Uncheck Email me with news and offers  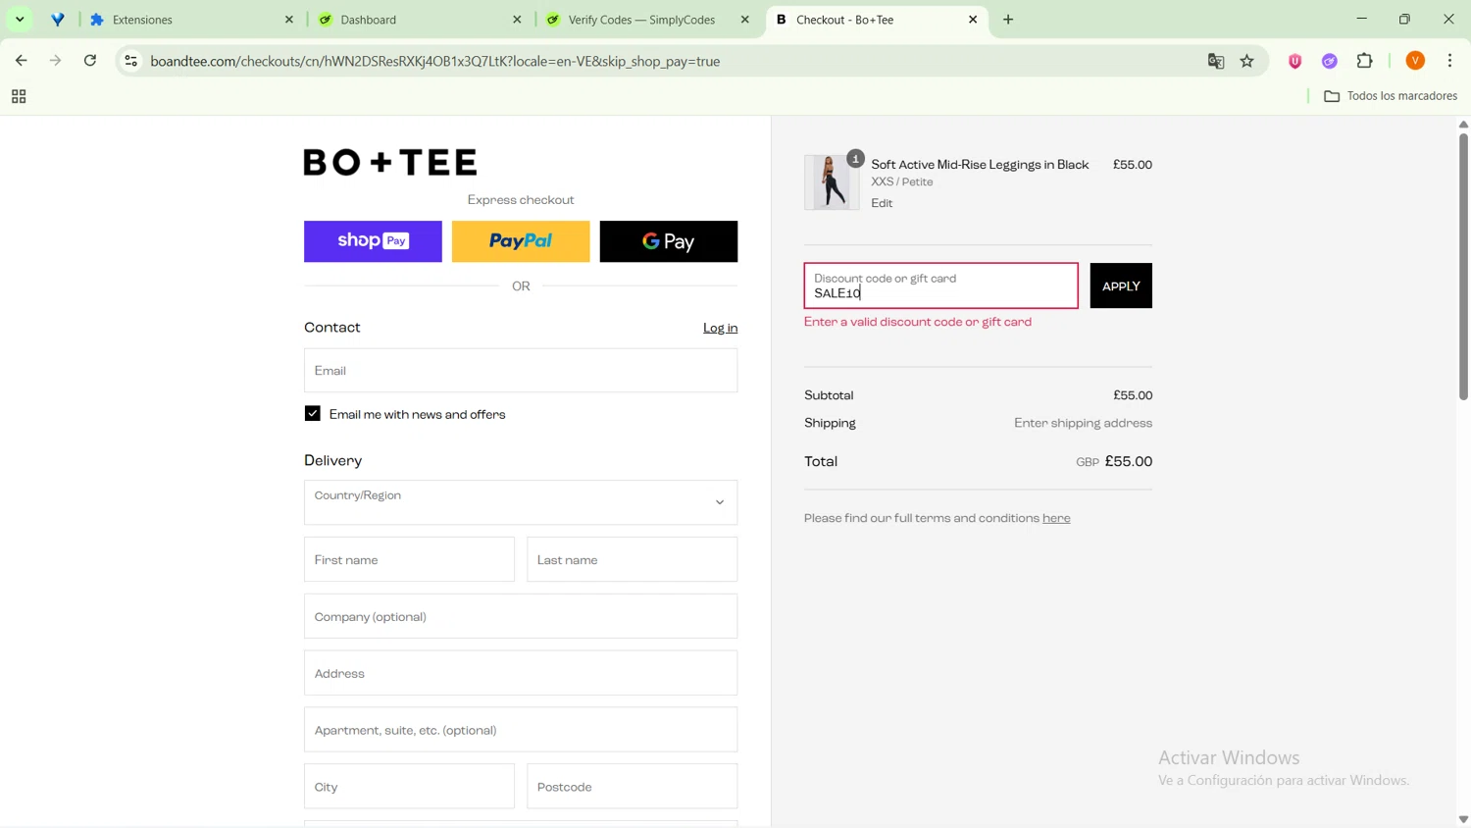point(313,414)
